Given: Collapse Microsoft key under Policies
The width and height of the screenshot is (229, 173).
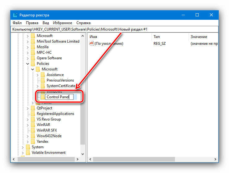Looking at the screenshot, I should pyautogui.click(x=32, y=69).
